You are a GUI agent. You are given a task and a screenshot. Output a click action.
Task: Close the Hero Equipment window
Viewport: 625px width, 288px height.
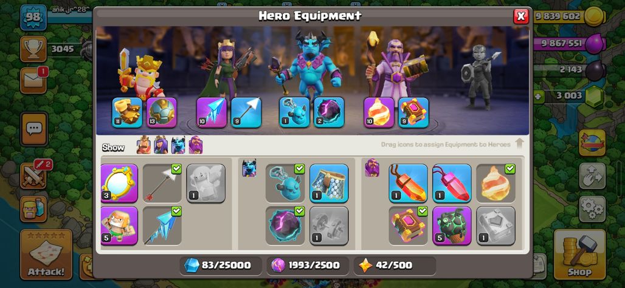[x=520, y=16]
